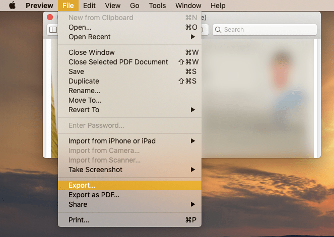
Task: Expand the Share submenu
Action: coord(130,204)
